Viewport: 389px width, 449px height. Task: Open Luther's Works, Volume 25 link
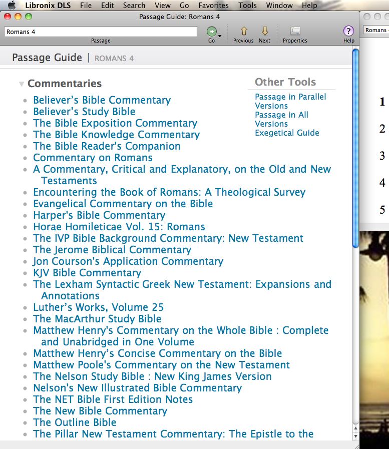click(x=99, y=307)
